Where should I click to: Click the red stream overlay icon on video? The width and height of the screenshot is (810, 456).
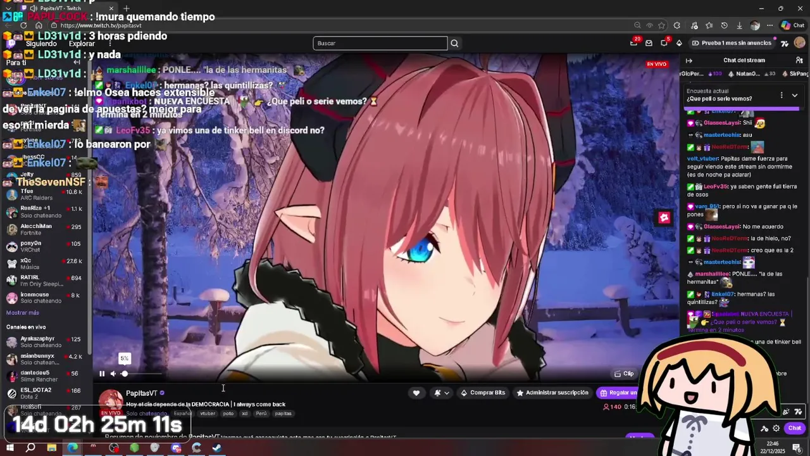click(664, 218)
